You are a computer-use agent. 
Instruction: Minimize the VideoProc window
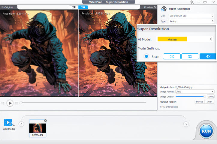(x=199, y=2)
